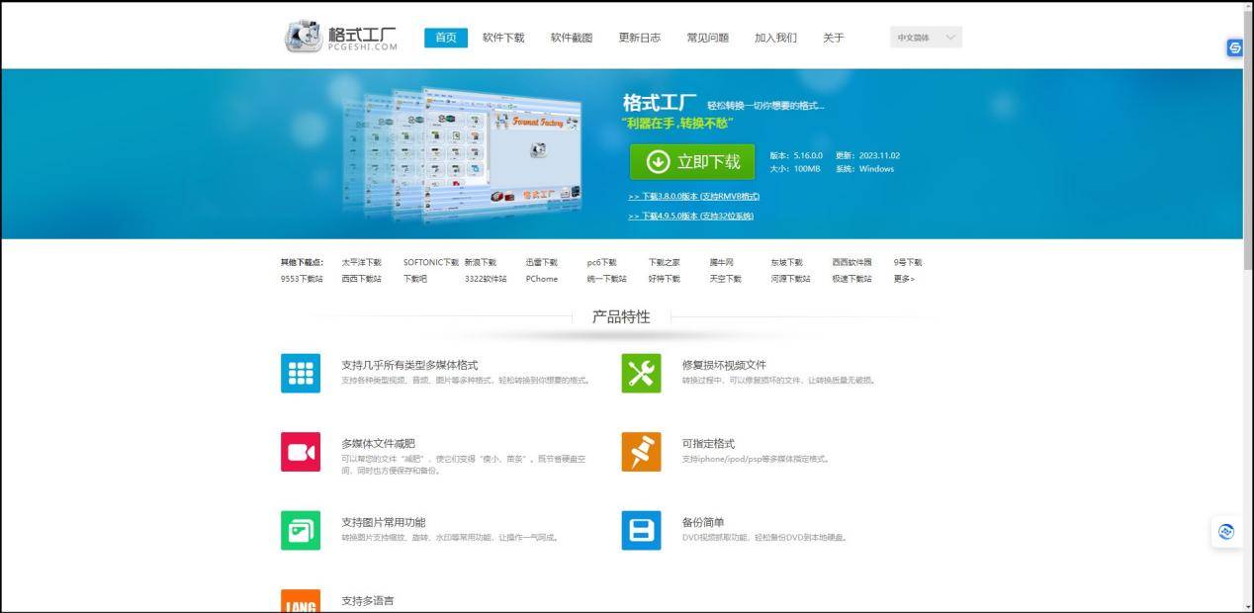
Task: Click the red video camera icon
Action: pos(301,452)
